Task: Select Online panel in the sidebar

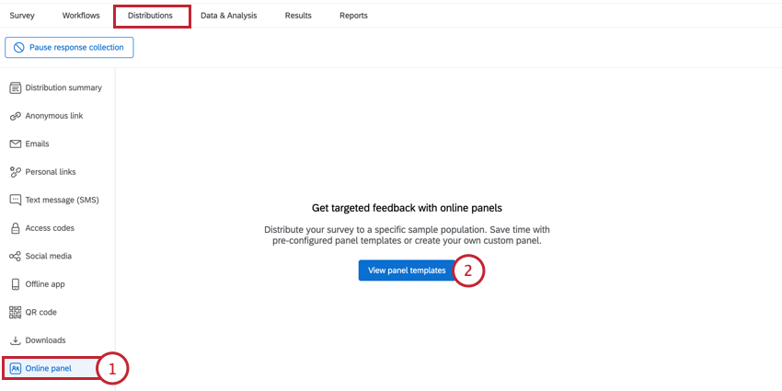Action: (51, 369)
